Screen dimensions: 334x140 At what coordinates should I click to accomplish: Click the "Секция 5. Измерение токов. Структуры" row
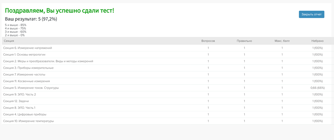31,88
